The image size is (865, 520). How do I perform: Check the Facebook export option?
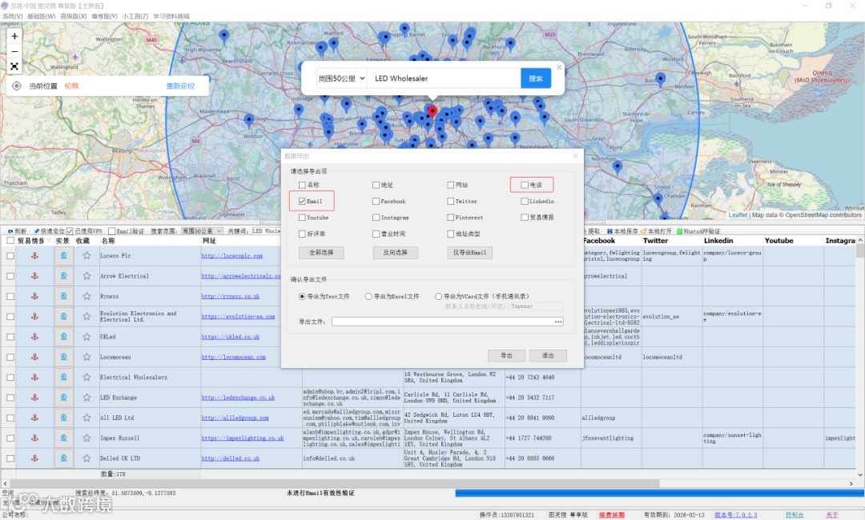(376, 201)
